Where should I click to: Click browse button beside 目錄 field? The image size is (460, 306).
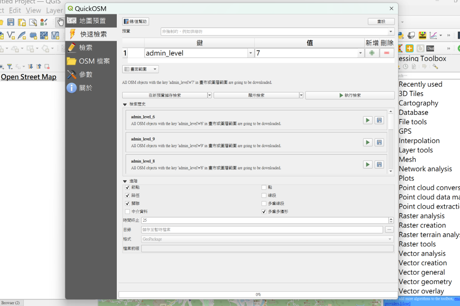[389, 230]
